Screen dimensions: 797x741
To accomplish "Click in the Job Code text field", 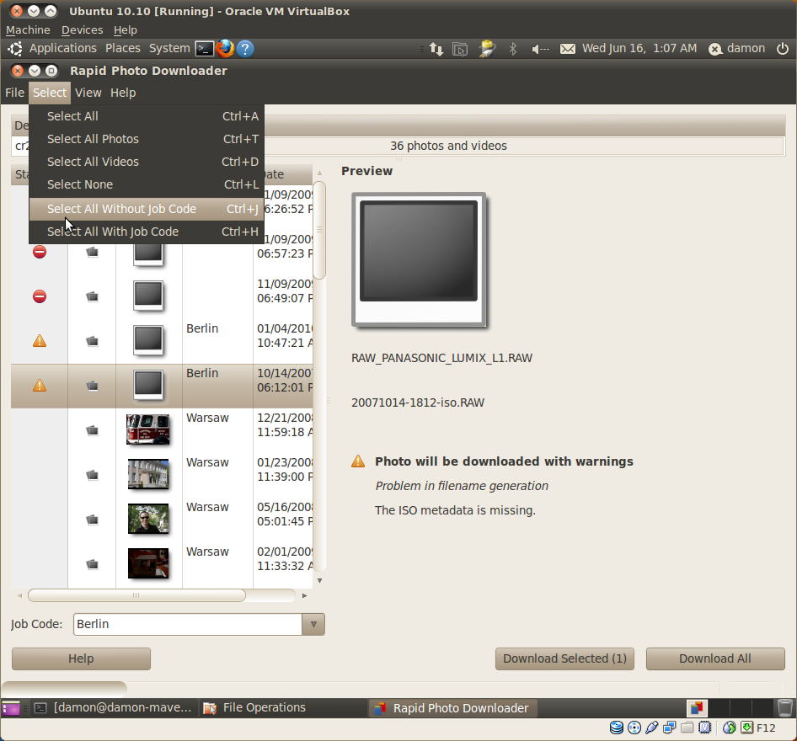I will 187,624.
